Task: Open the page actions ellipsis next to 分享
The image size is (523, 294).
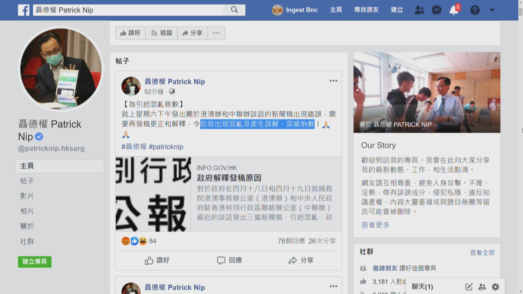Action: click(x=216, y=33)
